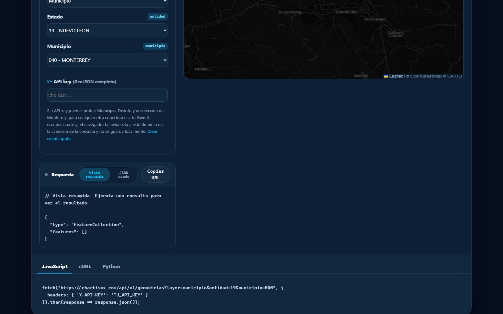Open the OpenStreetMap attribution link
The image size is (503, 314).
tap(426, 76)
